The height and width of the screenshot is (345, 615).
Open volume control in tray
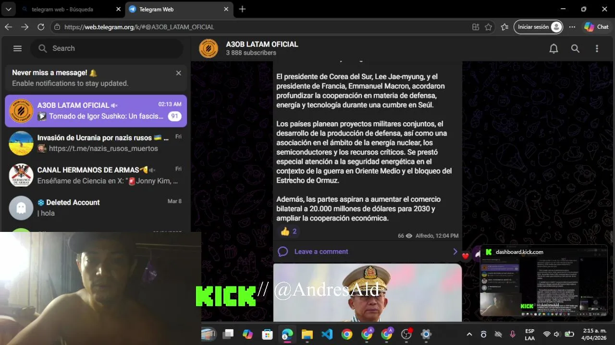(x=557, y=334)
